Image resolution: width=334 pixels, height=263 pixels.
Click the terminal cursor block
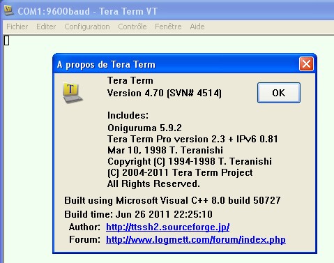click(x=7, y=40)
